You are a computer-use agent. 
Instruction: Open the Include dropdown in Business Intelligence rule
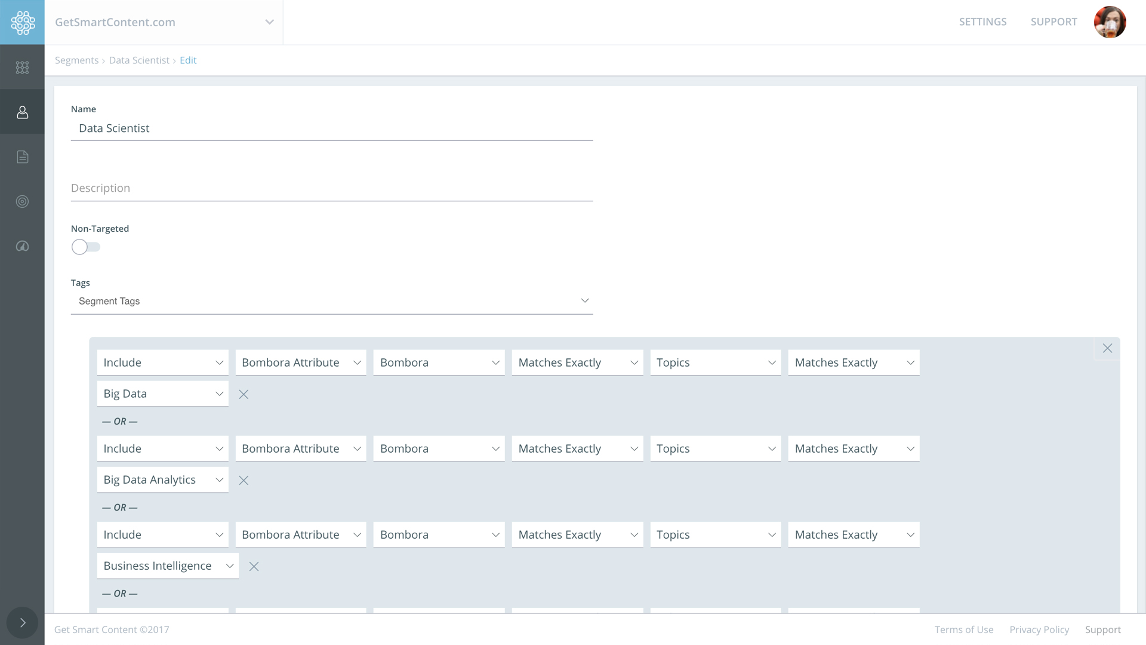click(162, 535)
